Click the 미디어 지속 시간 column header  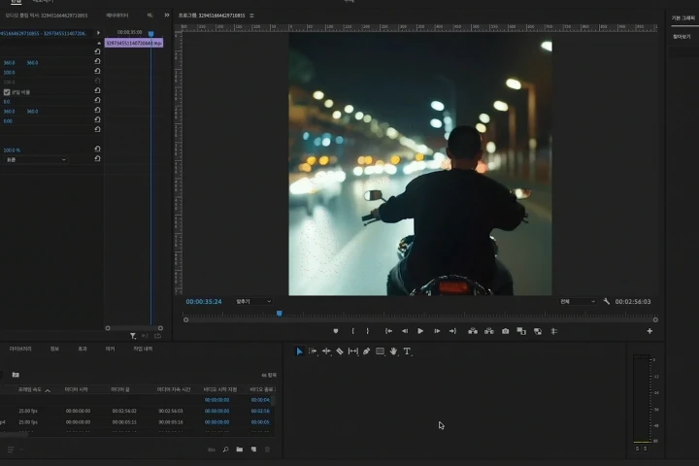point(174,389)
